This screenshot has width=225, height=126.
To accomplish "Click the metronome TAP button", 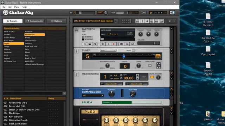I will (144, 77).
